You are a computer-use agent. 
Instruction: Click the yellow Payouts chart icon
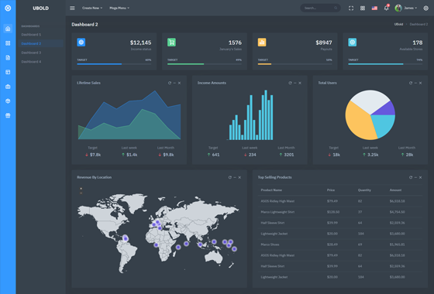[262, 43]
